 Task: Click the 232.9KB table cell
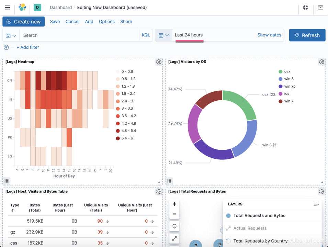coord(35,232)
